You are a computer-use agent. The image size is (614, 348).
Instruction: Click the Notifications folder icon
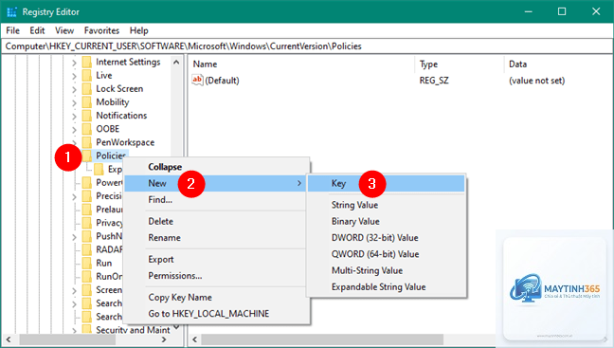(x=87, y=116)
